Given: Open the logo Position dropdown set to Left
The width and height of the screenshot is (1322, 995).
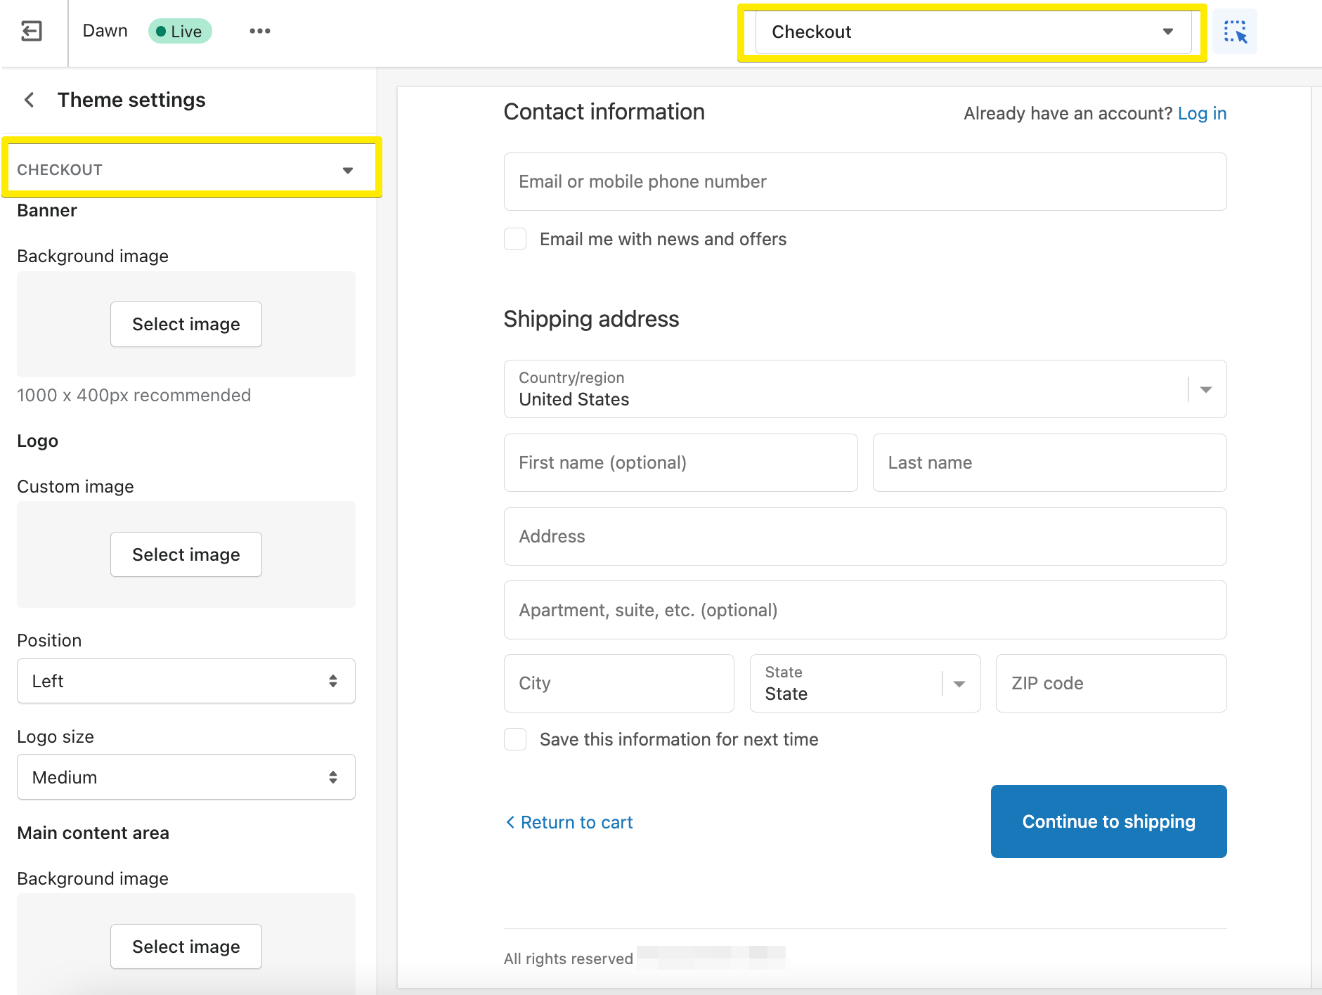Looking at the screenshot, I should (x=186, y=681).
